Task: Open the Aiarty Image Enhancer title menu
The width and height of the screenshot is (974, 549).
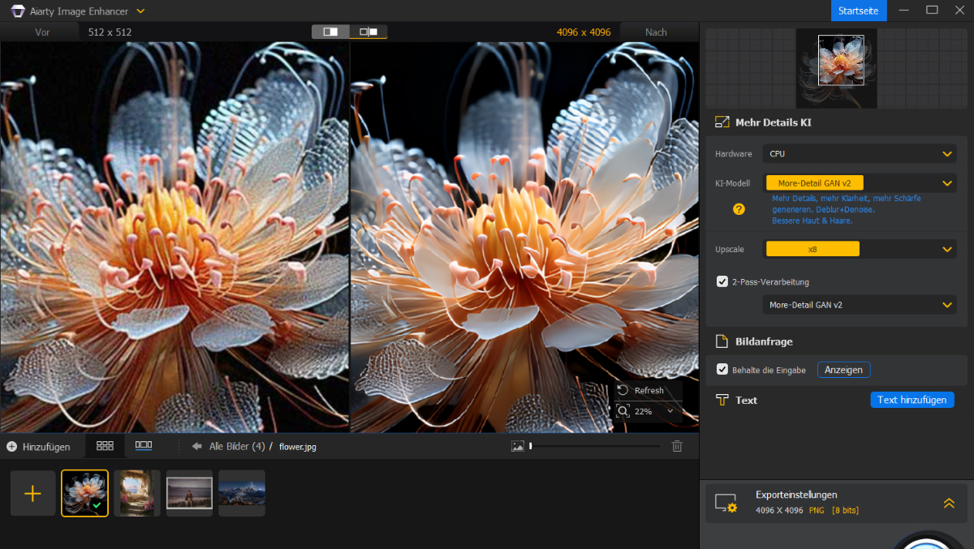Action: pos(140,11)
